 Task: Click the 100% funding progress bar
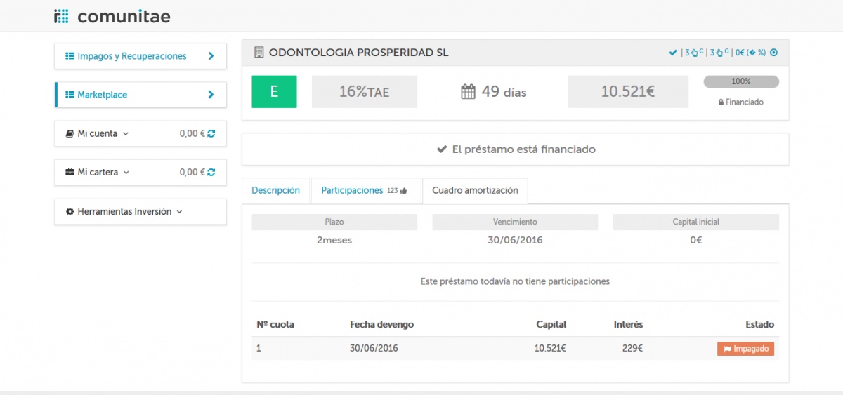click(x=741, y=81)
